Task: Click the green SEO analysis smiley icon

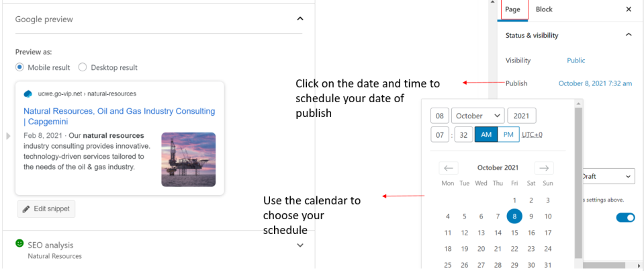Action: [x=19, y=243]
